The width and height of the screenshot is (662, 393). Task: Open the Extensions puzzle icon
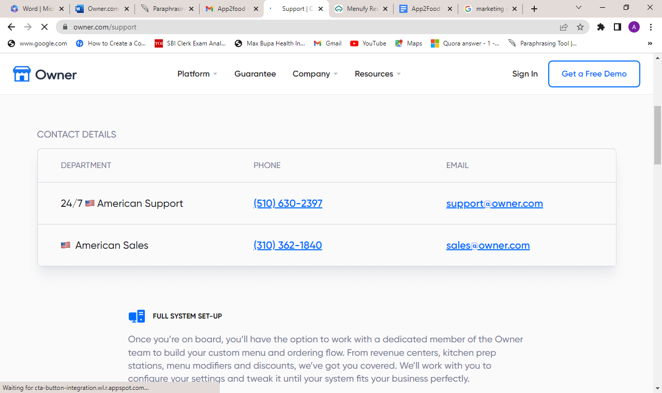point(600,27)
